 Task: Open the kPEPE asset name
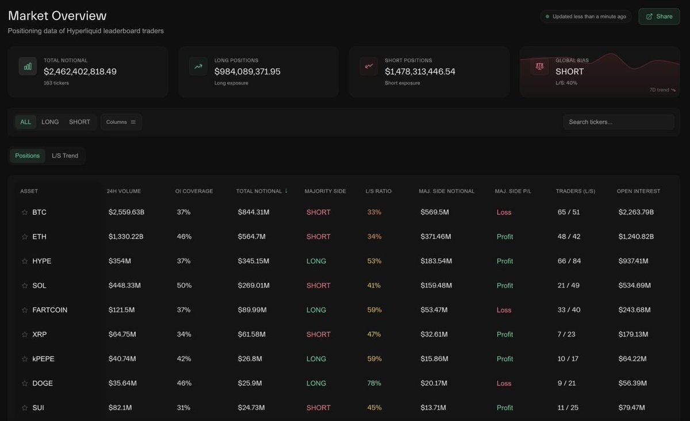[43, 359]
